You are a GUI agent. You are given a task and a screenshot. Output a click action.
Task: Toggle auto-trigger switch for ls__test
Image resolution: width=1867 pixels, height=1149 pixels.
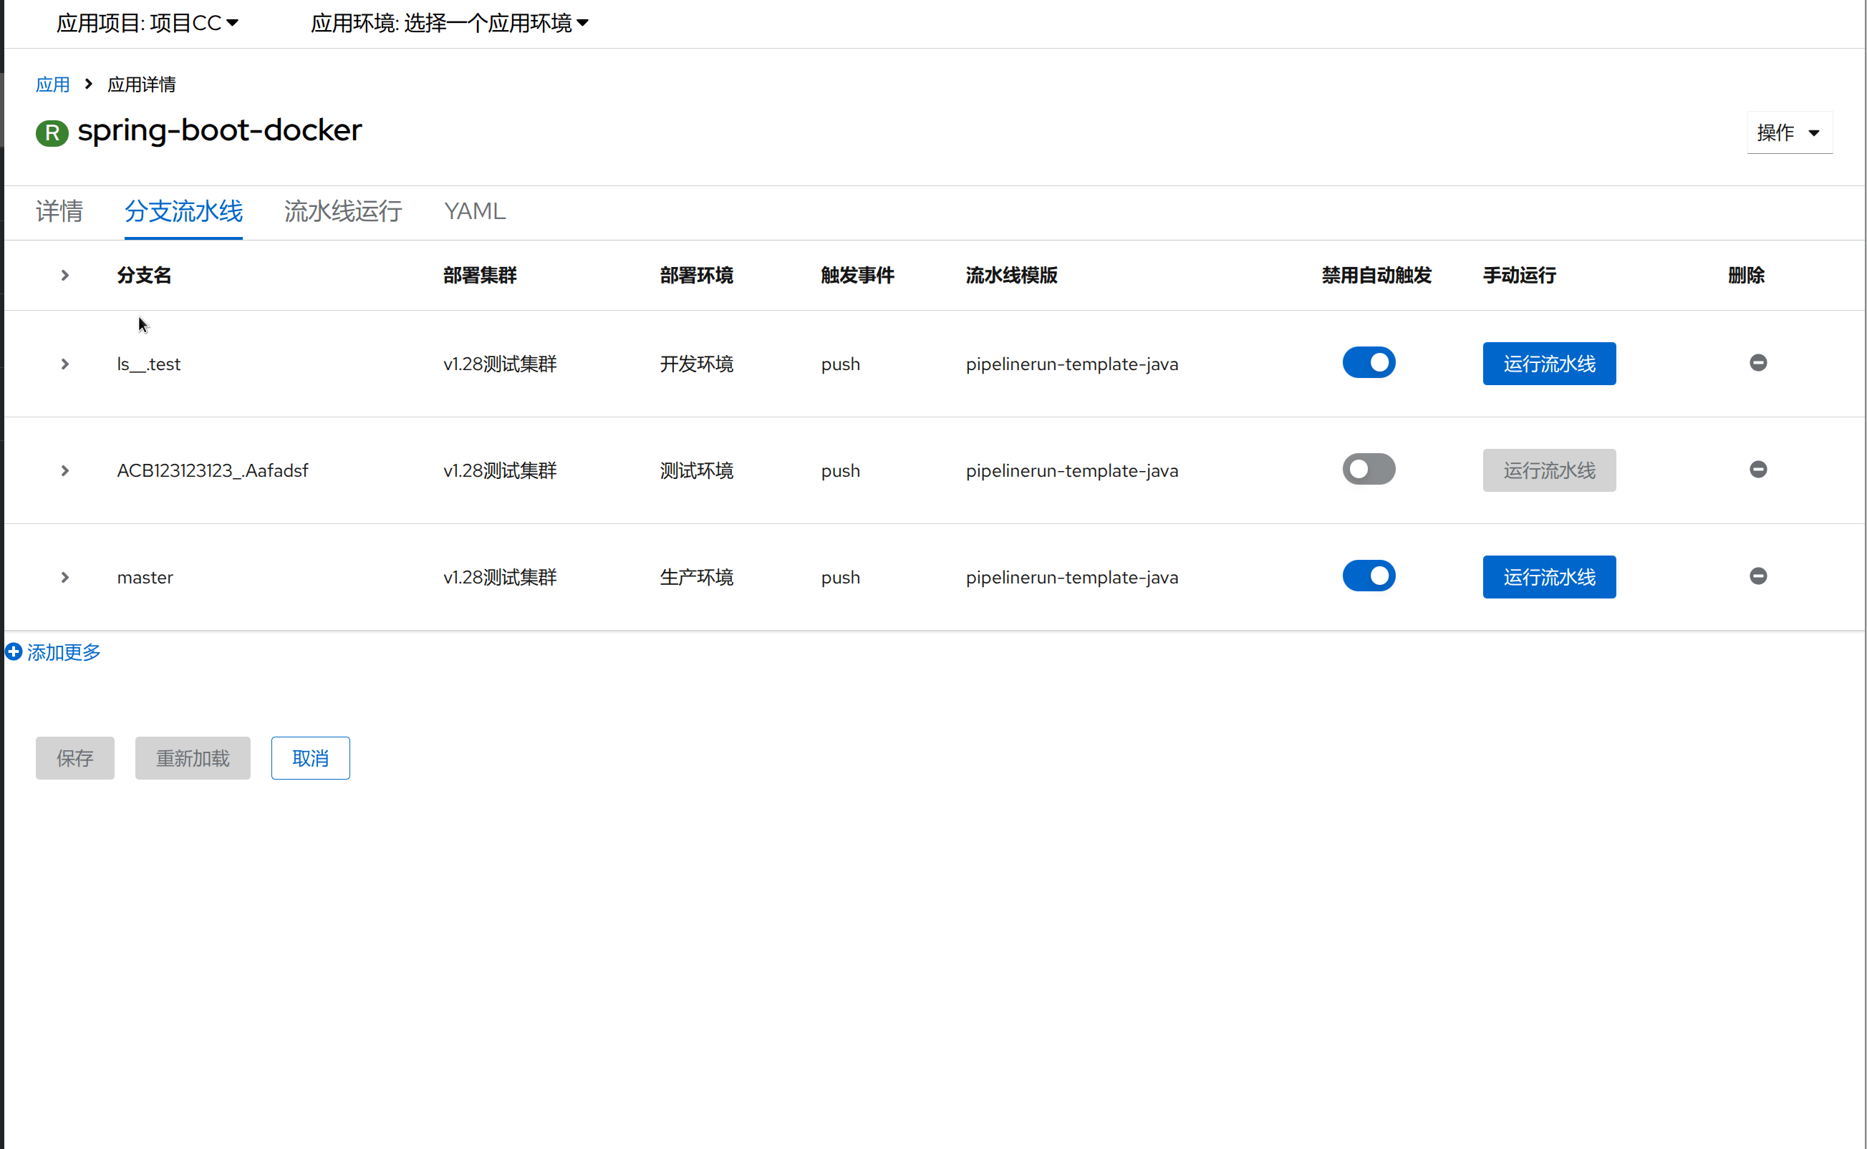point(1369,362)
